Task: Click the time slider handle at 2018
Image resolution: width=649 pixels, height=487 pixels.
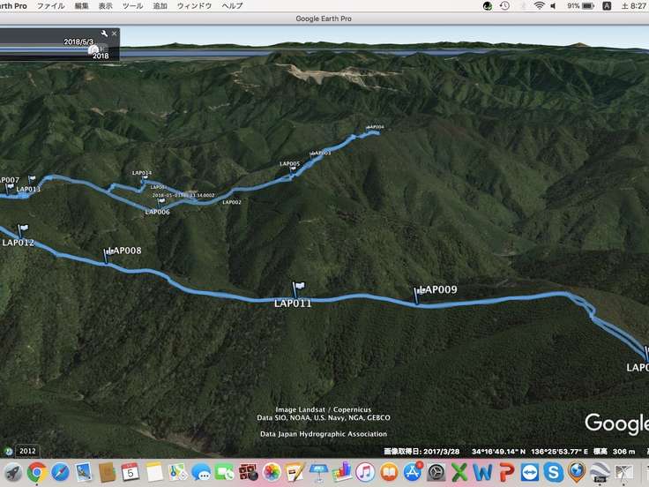Action: coord(93,49)
